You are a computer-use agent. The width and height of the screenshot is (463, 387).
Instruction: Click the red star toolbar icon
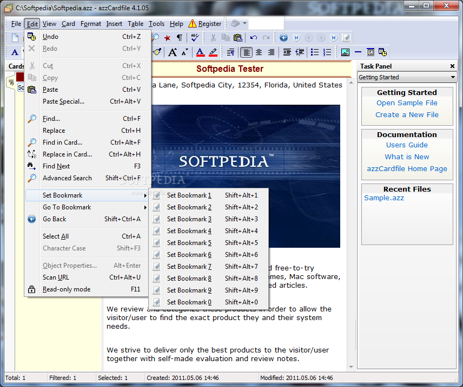(x=168, y=38)
